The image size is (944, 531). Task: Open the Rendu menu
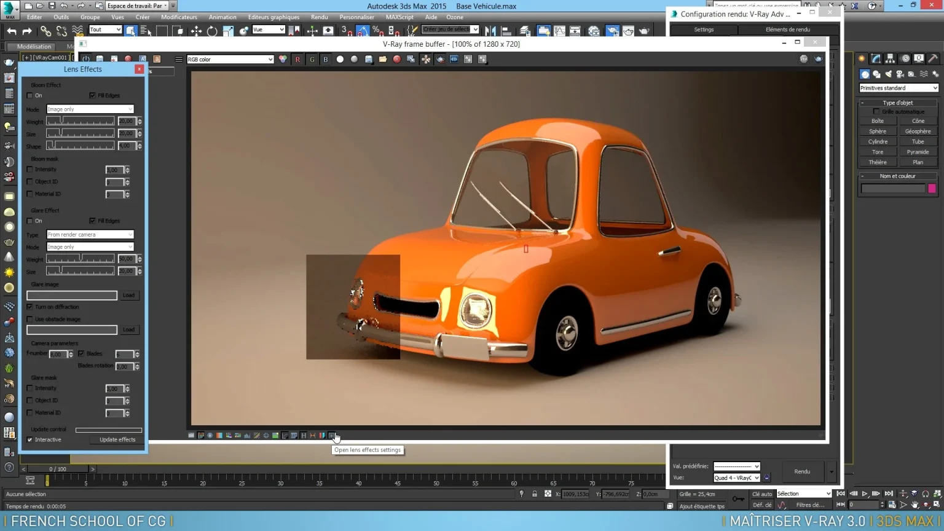[x=320, y=17]
